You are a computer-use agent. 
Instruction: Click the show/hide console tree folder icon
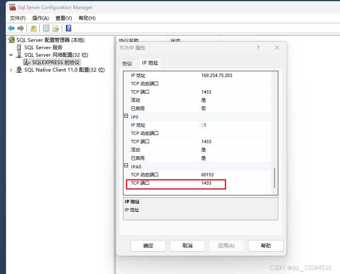click(34, 28)
